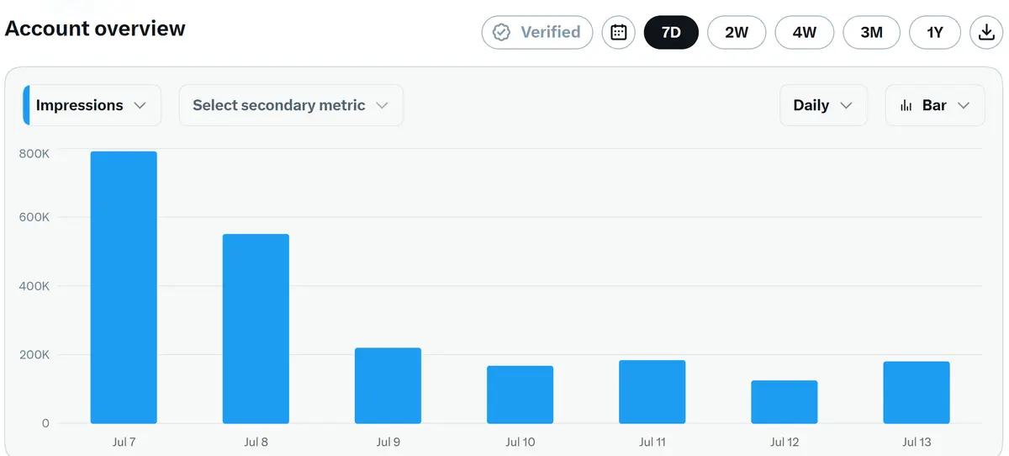Click the Account overview heading
This screenshot has height=456, width=1009.
95,29
